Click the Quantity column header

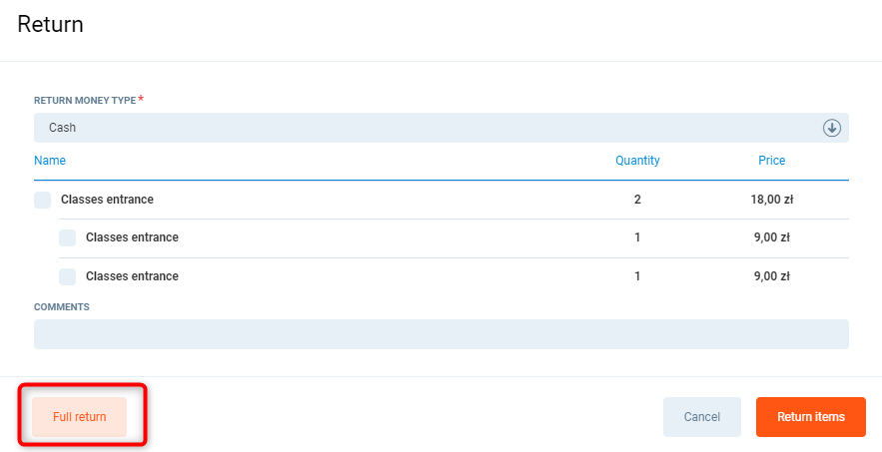pyautogui.click(x=637, y=161)
